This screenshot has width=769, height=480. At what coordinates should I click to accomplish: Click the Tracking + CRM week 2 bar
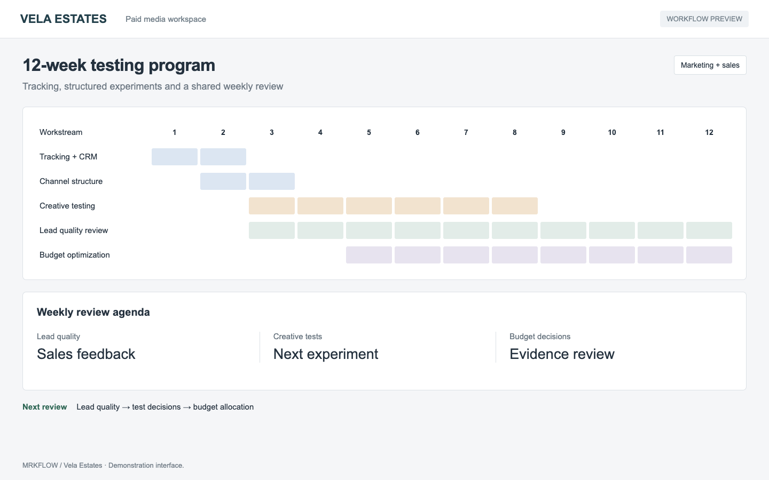pos(223,157)
